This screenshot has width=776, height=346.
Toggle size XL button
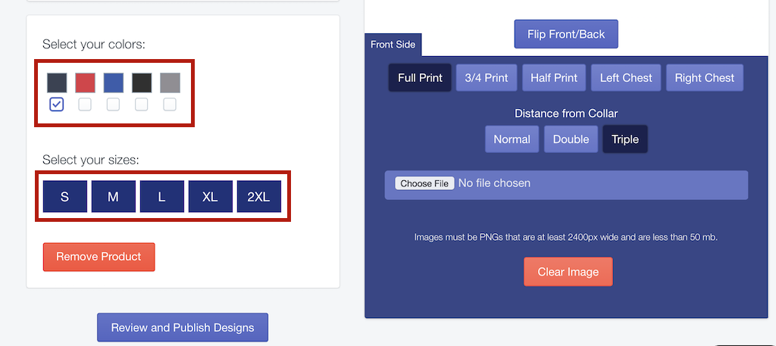tap(211, 197)
